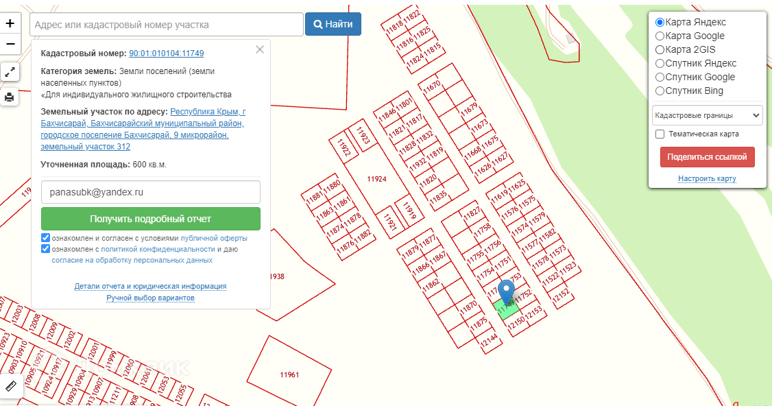Select Спутник Bing radio option
This screenshot has width=772, height=406.
click(660, 91)
